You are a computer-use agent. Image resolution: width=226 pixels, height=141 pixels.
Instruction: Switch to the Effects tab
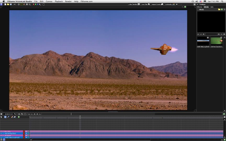[200, 7]
